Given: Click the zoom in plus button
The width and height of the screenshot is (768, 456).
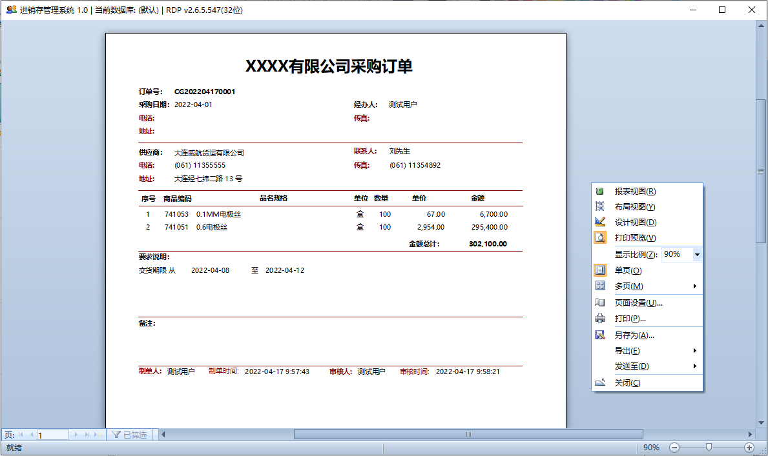Looking at the screenshot, I should coord(749,448).
